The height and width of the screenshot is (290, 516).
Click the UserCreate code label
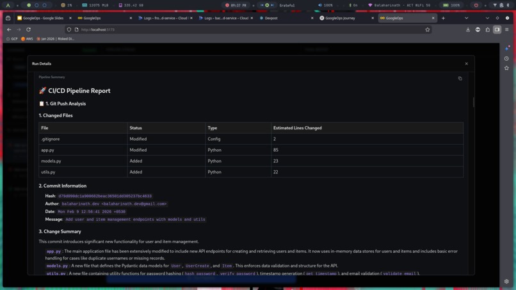point(197,266)
